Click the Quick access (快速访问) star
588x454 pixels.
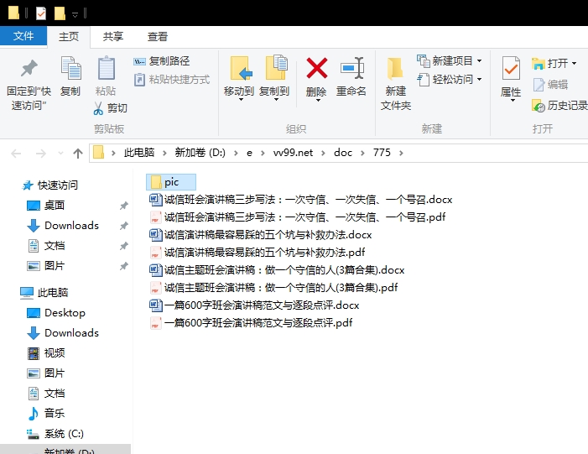tap(28, 185)
